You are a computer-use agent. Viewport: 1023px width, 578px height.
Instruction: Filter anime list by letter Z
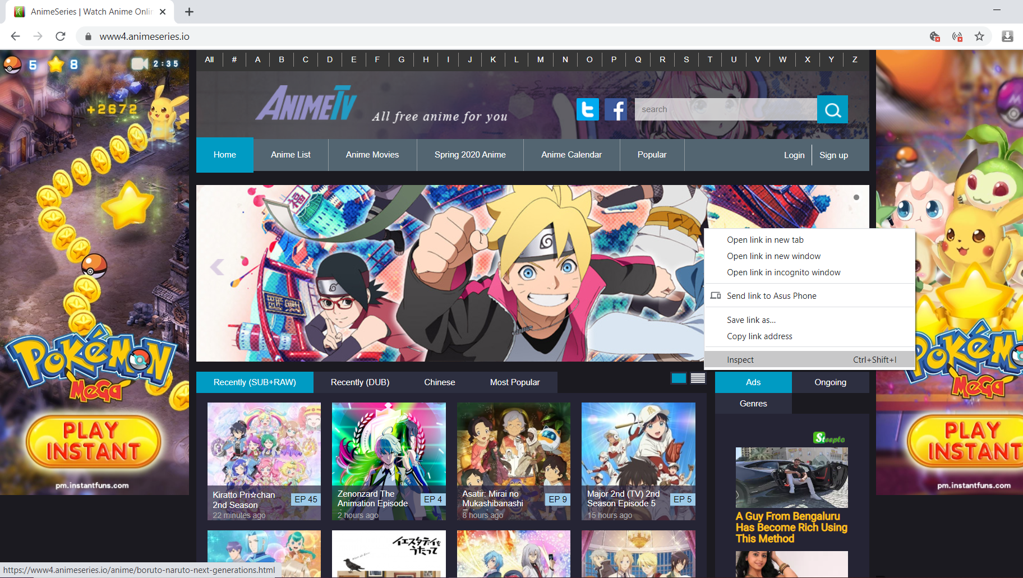[x=855, y=59]
